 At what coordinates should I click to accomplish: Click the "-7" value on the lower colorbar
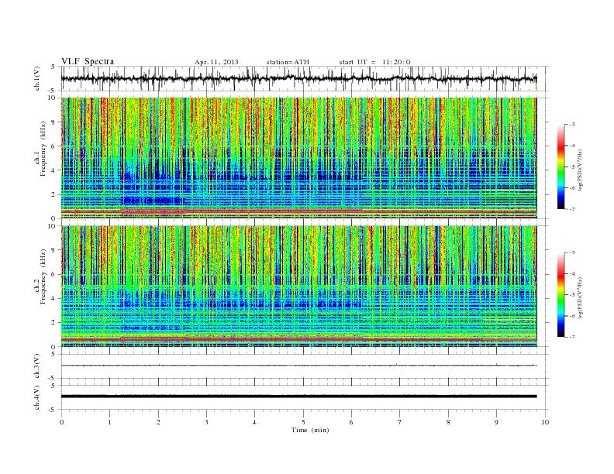(571, 337)
